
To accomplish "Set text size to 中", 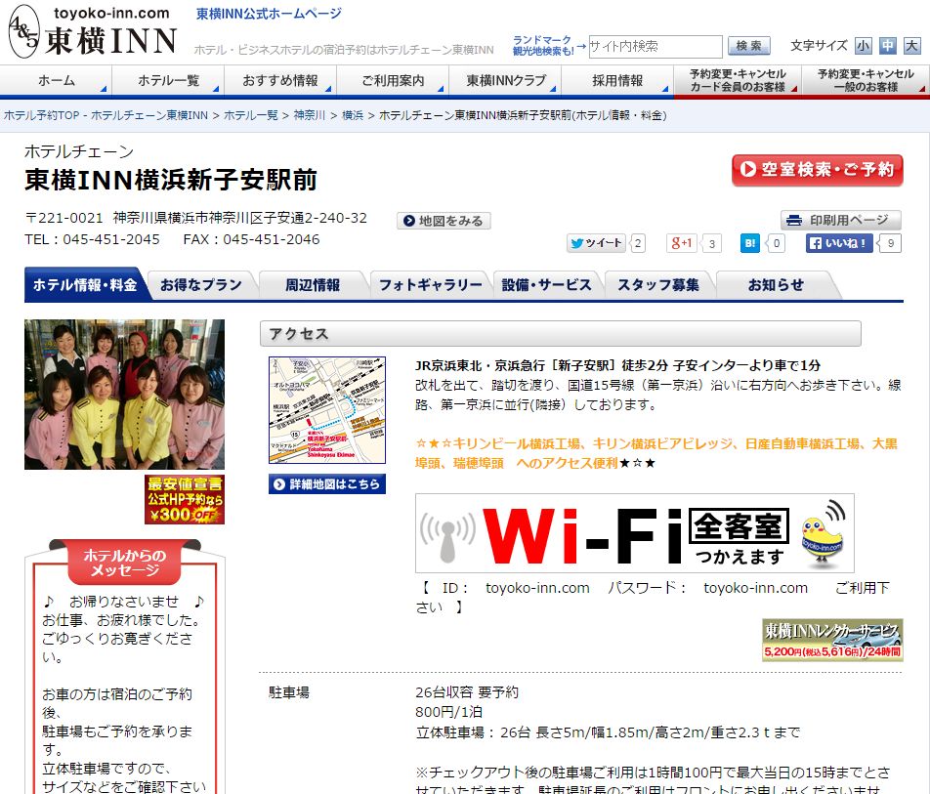I will point(887,46).
